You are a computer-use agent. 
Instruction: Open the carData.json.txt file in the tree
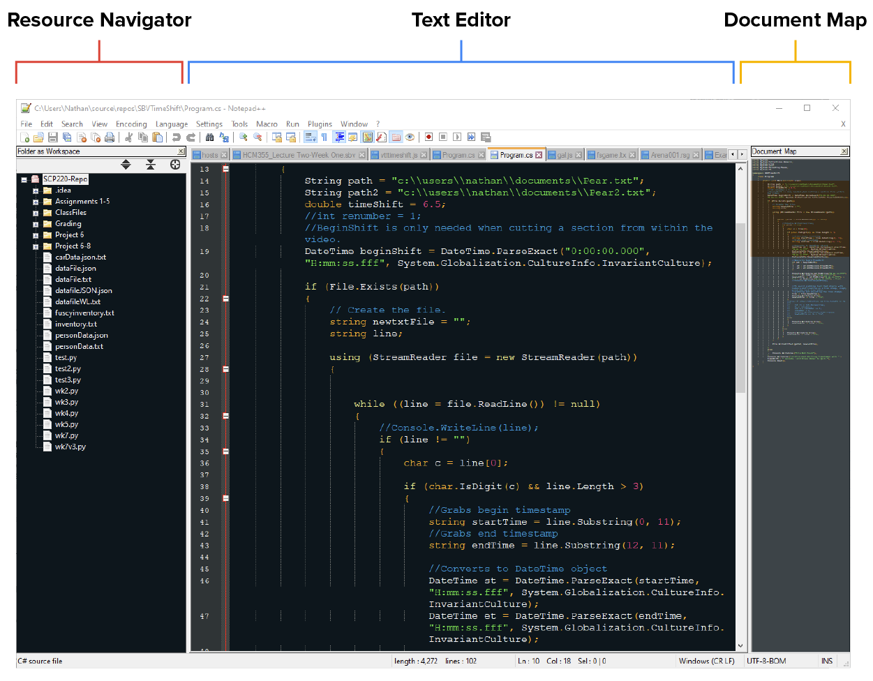click(80, 257)
